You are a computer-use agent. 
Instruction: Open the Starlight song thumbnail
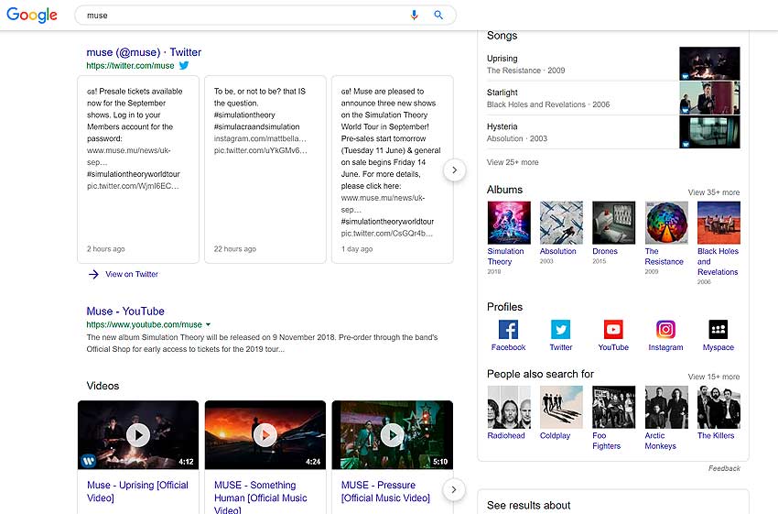[709, 98]
